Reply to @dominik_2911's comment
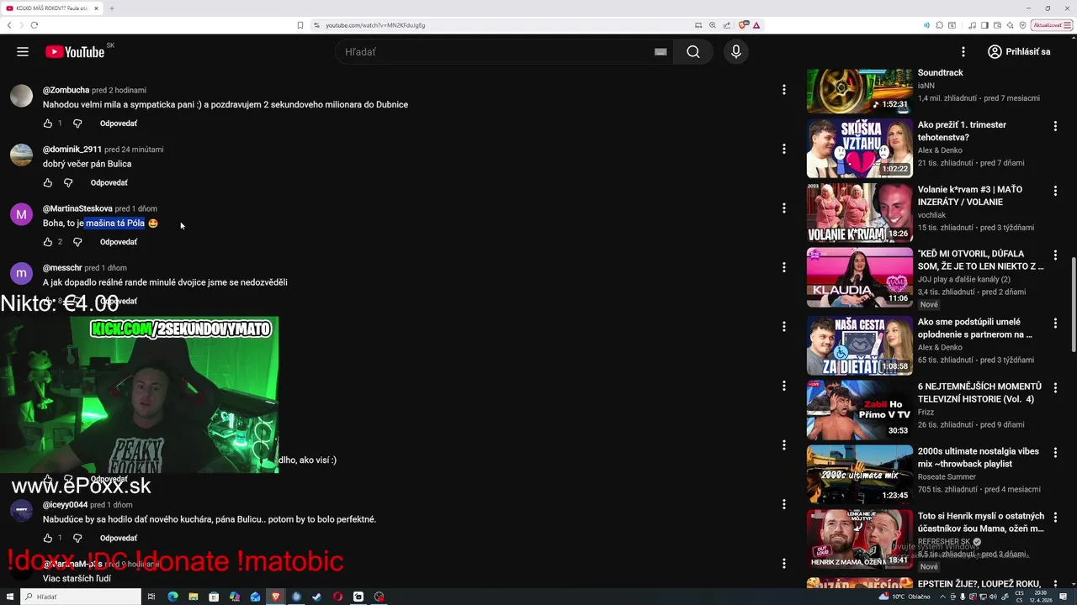 coord(109,182)
